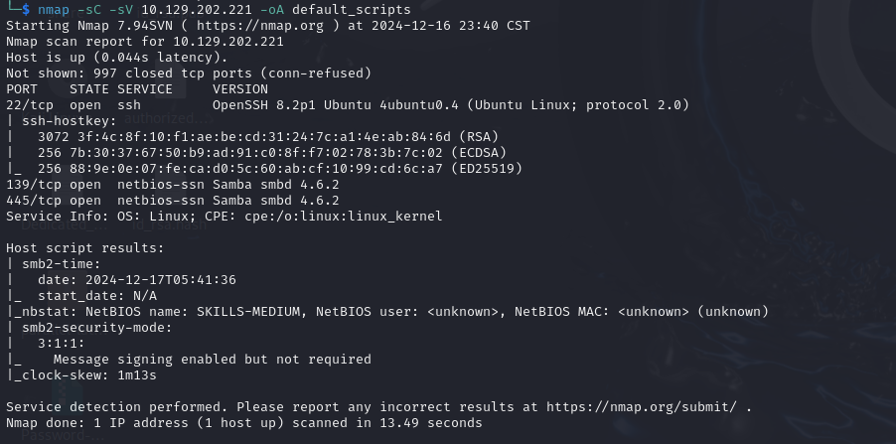Click the Nmap done summary line
This screenshot has width=896, height=444.
243,423
